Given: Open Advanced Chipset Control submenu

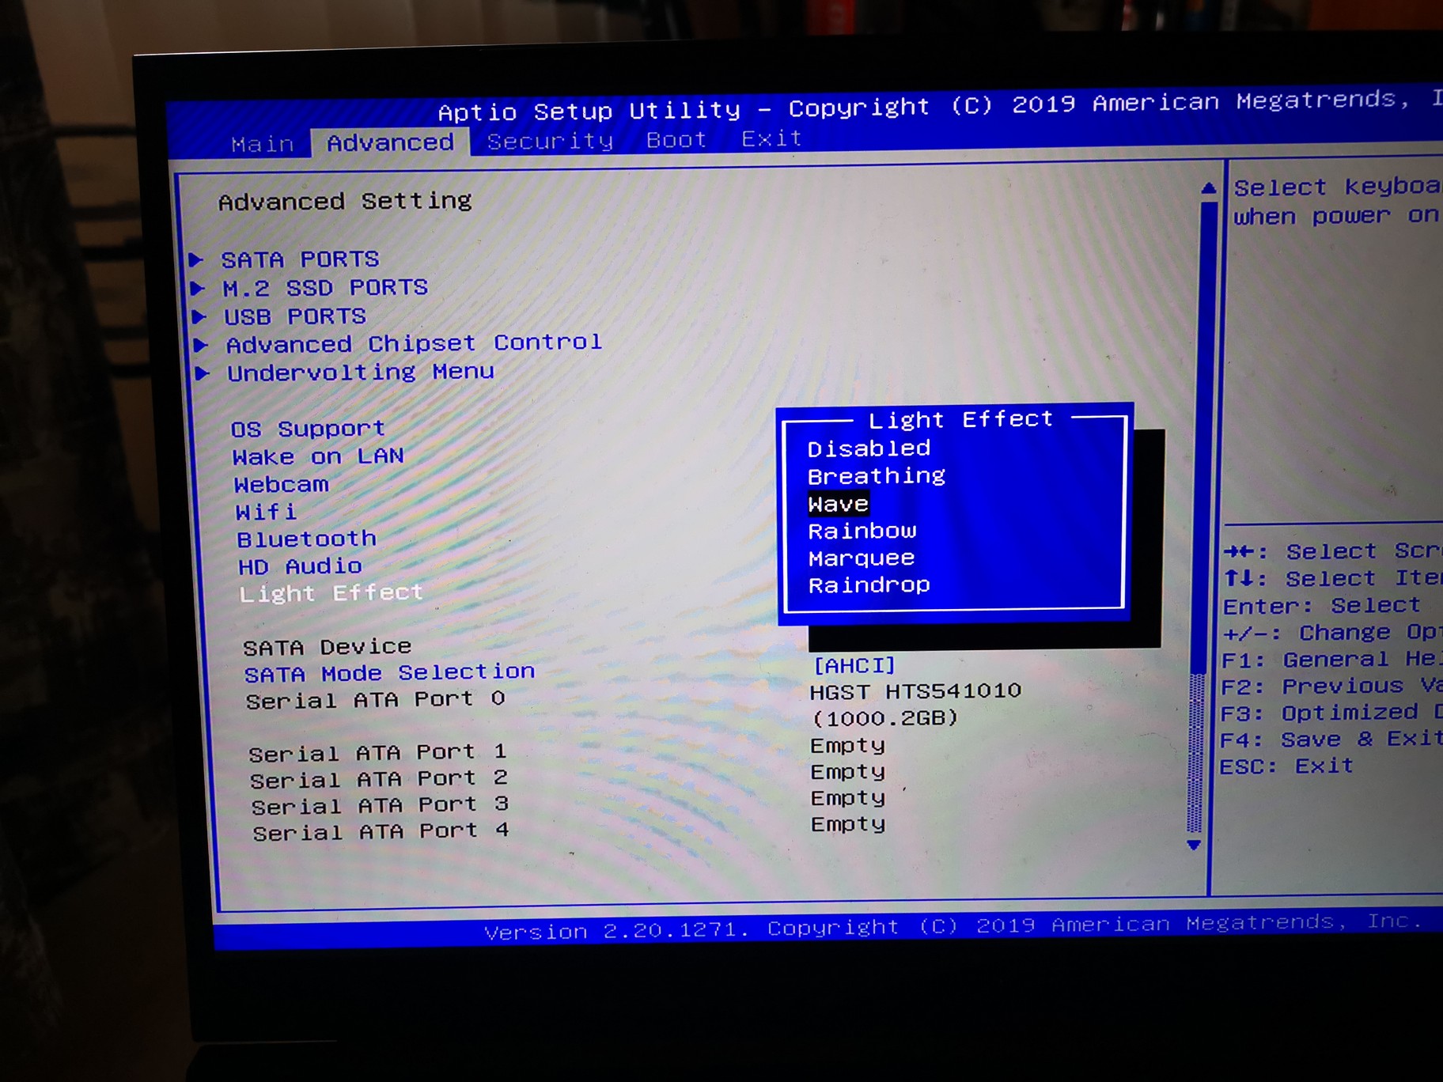Looking at the screenshot, I should [x=415, y=343].
